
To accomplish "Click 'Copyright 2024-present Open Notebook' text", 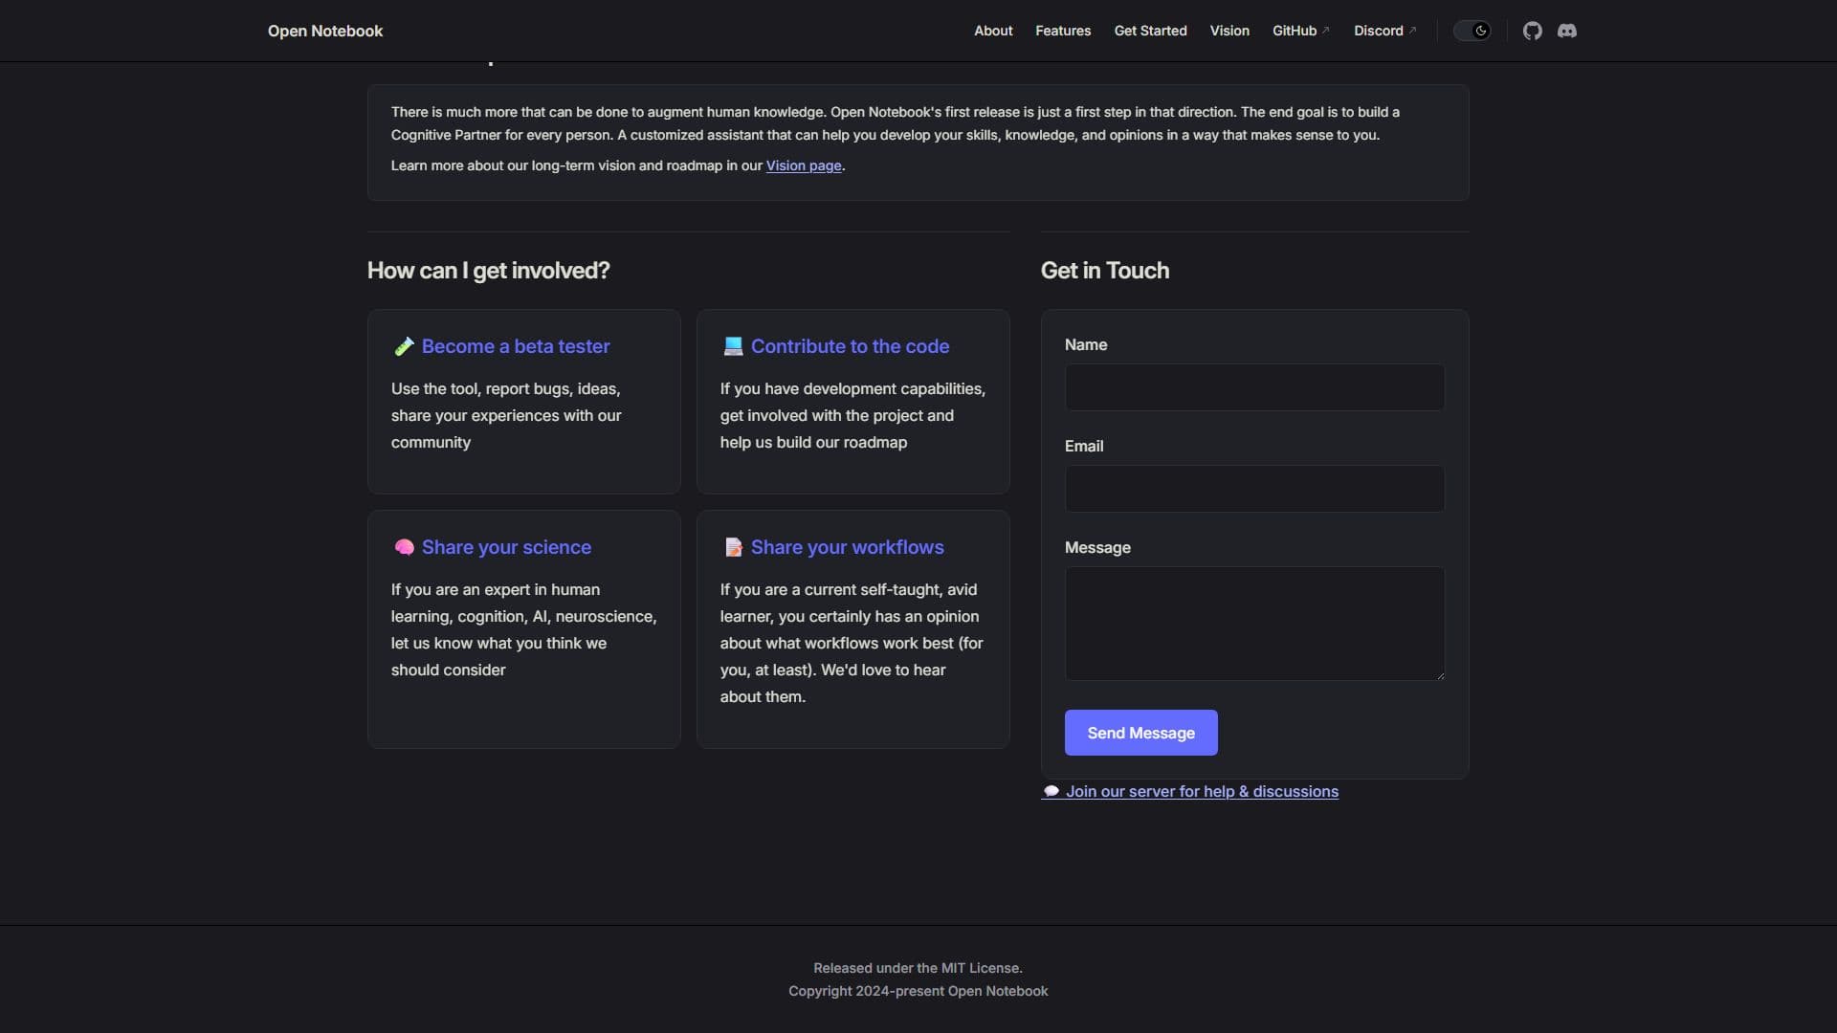I will tap(918, 991).
